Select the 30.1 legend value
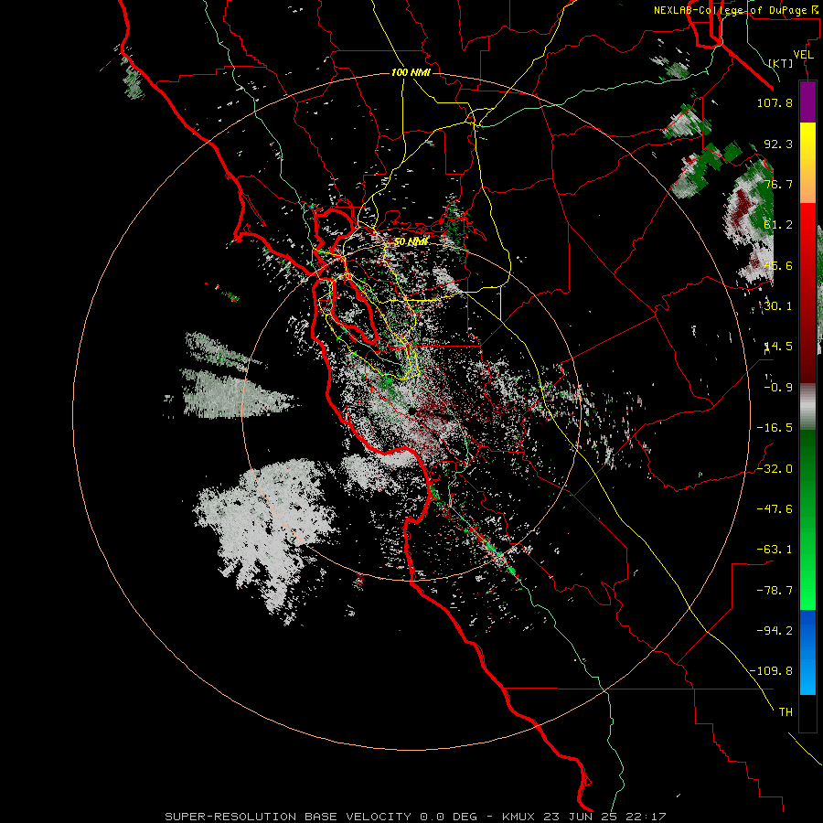Image resolution: width=823 pixels, height=823 pixels. (x=778, y=306)
